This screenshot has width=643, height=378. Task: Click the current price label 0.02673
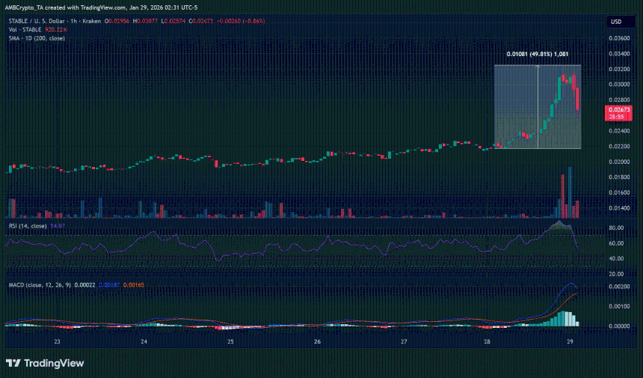pyautogui.click(x=619, y=109)
